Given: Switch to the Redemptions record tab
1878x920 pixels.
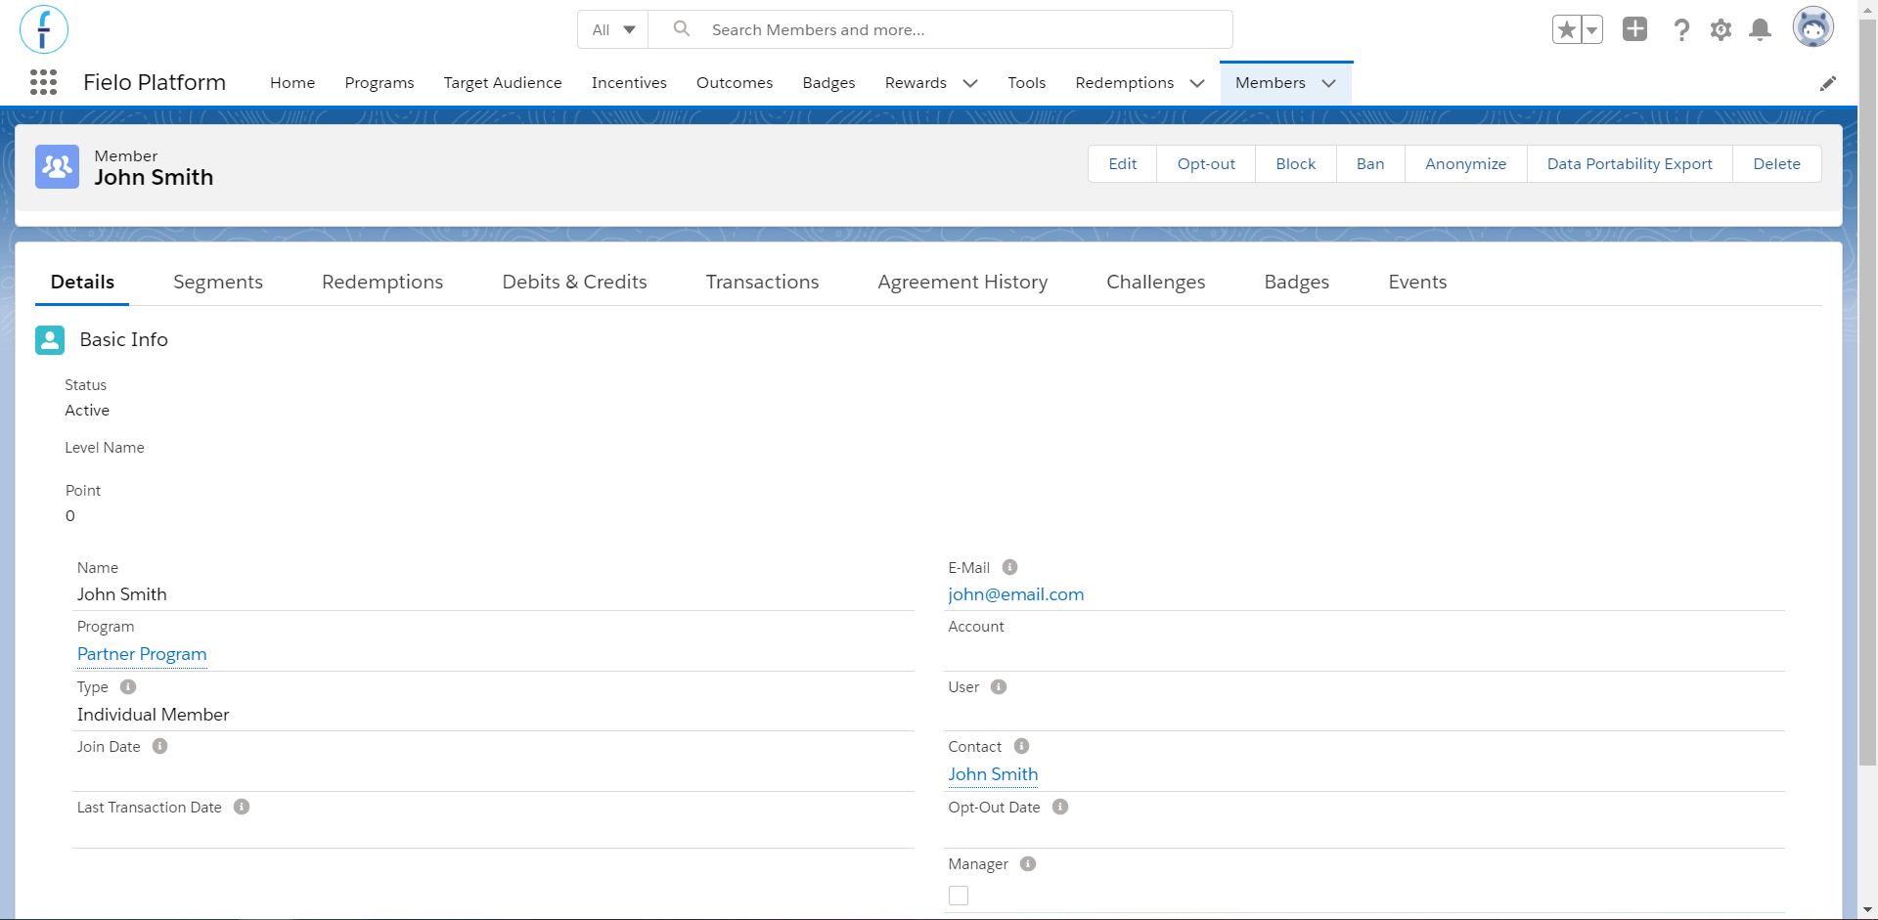Looking at the screenshot, I should point(382,282).
